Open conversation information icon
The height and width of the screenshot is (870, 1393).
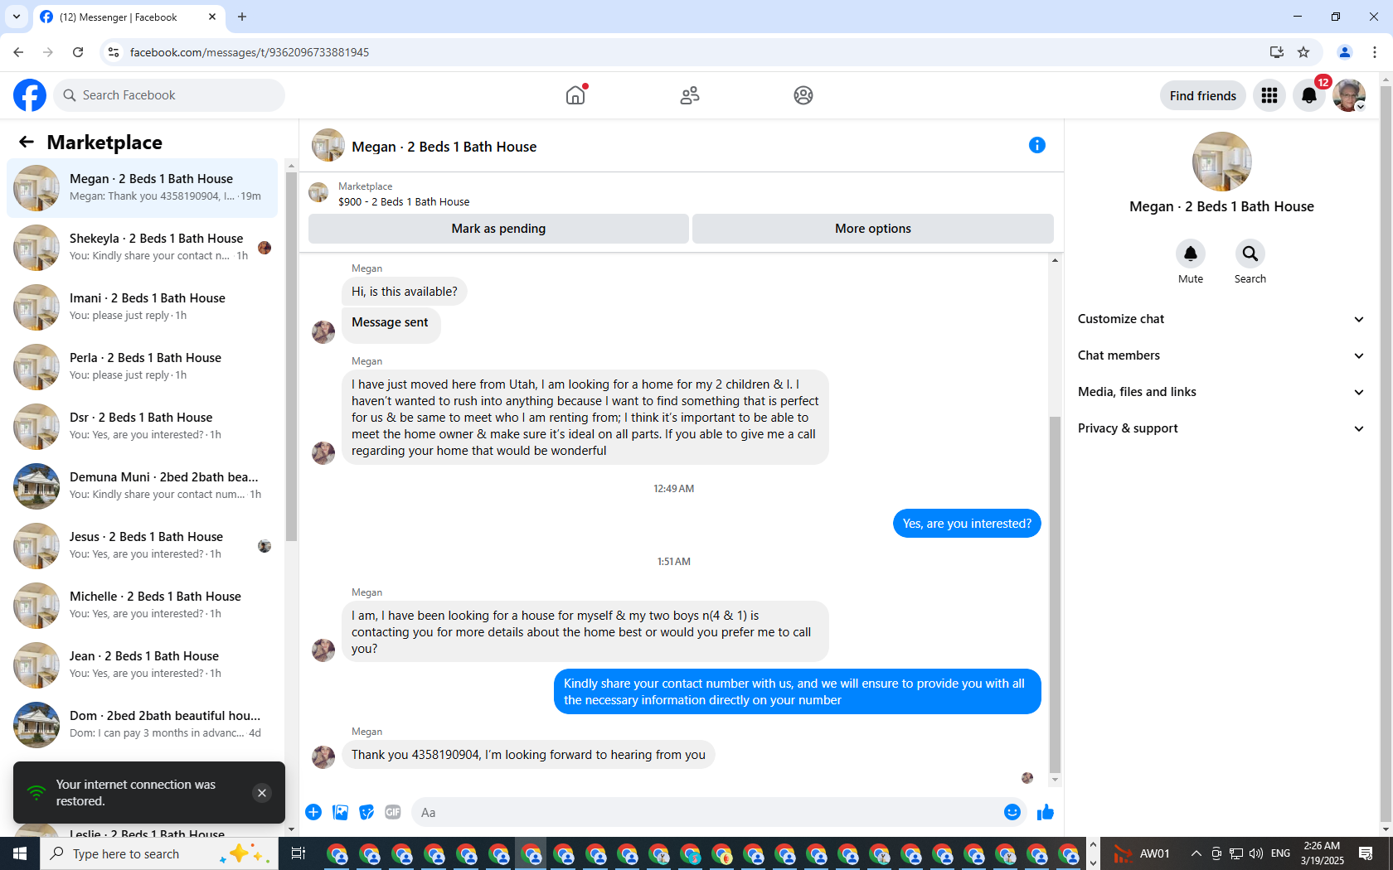click(x=1037, y=145)
